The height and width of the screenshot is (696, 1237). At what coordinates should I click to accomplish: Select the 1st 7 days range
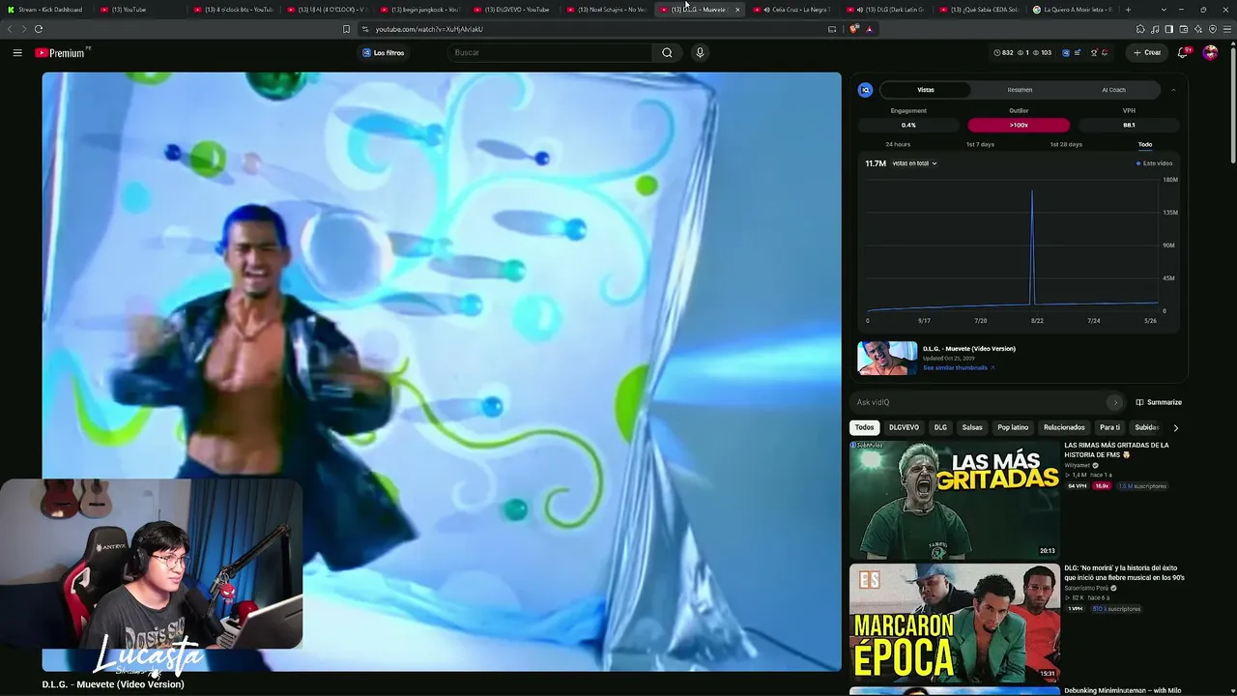[x=980, y=144]
